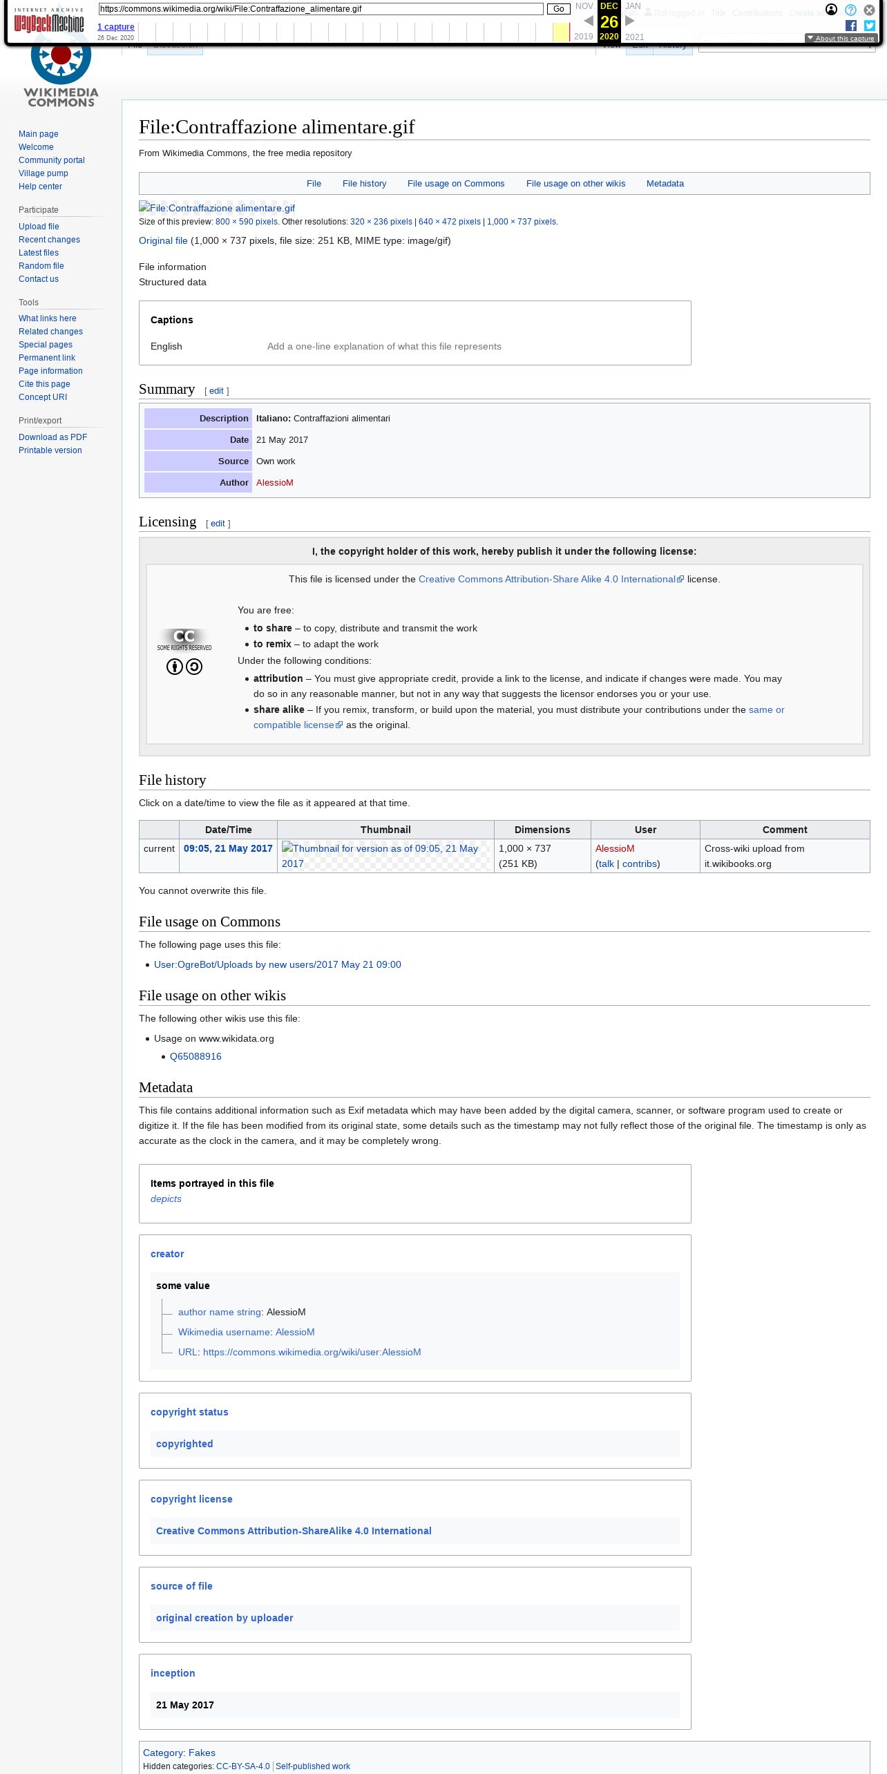Share capture on Twitter
This screenshot has width=887, height=1774.
pos(870,26)
